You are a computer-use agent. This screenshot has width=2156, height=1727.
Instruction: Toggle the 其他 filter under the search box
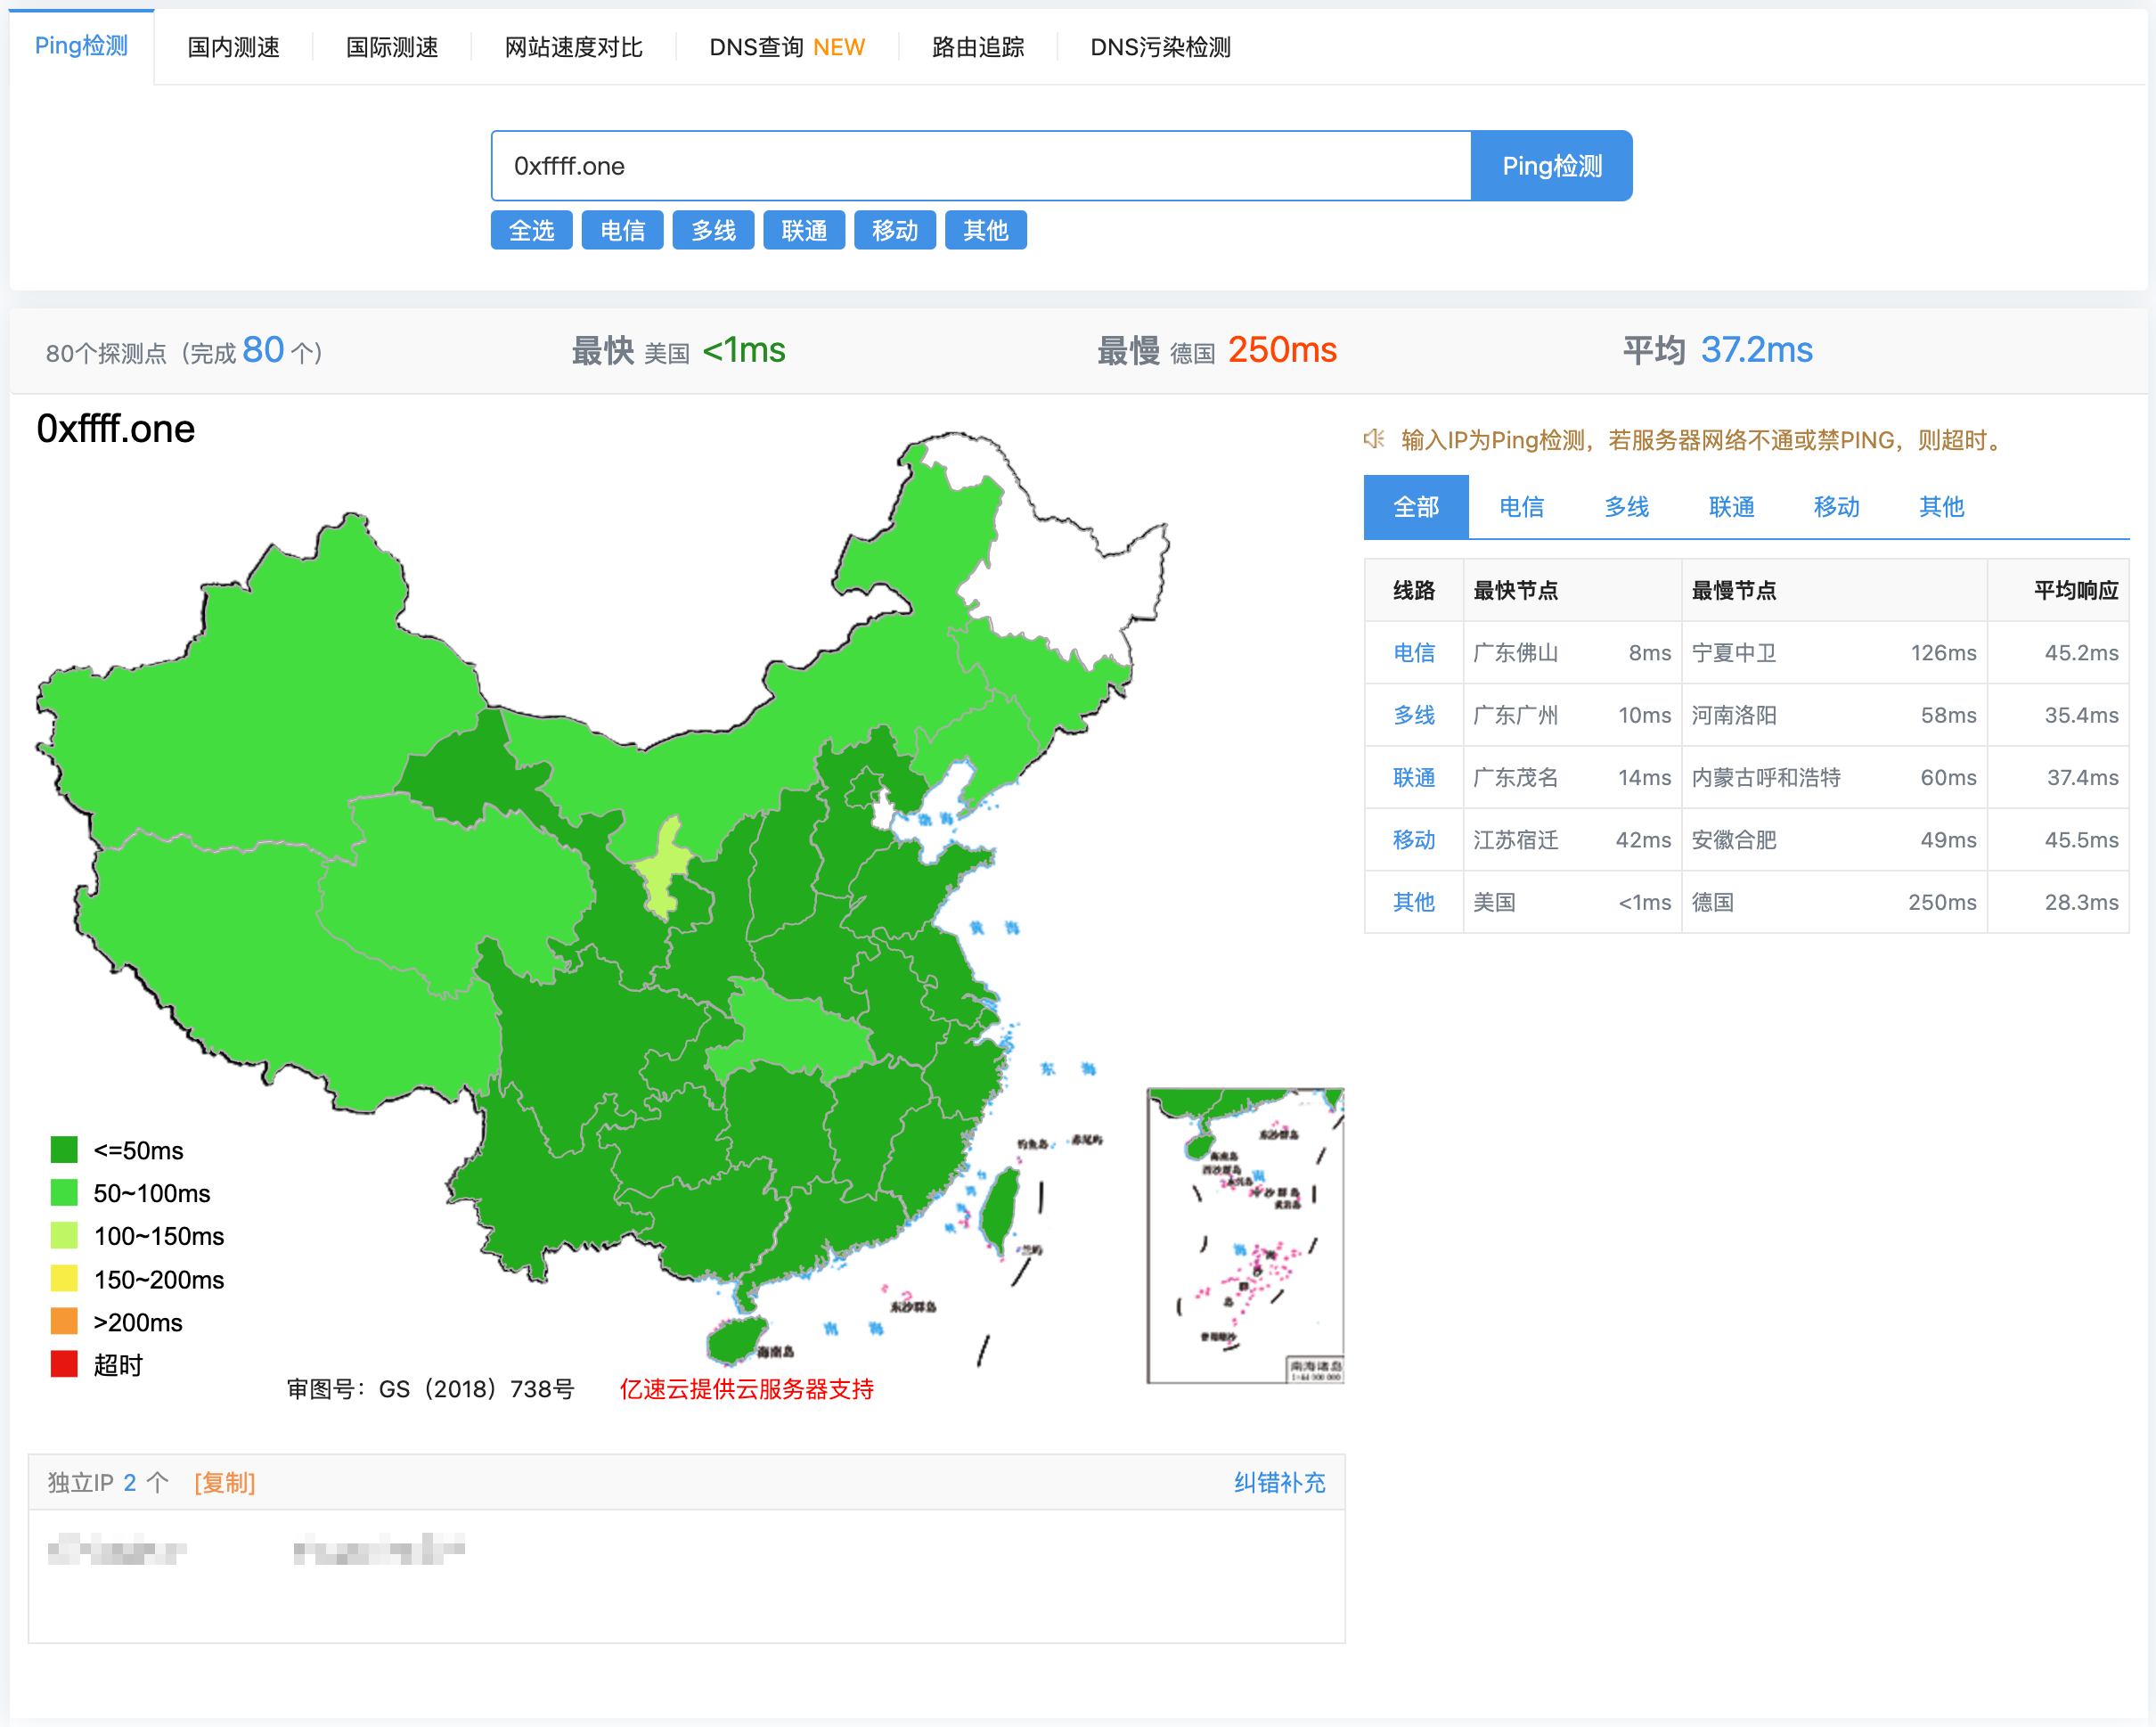pos(986,231)
